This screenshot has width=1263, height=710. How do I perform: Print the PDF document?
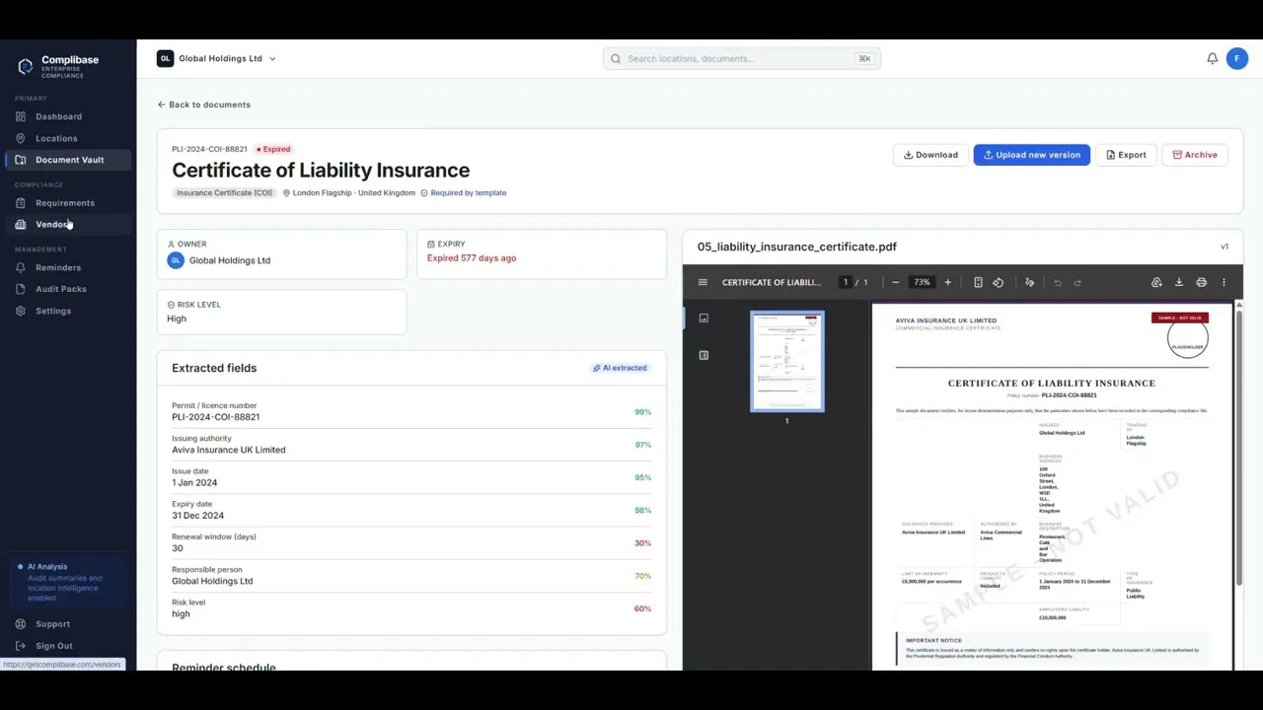click(x=1201, y=282)
